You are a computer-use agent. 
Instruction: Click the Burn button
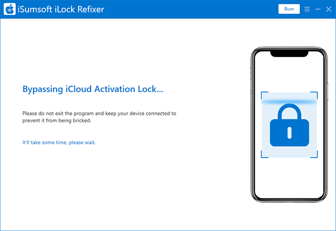click(x=289, y=9)
